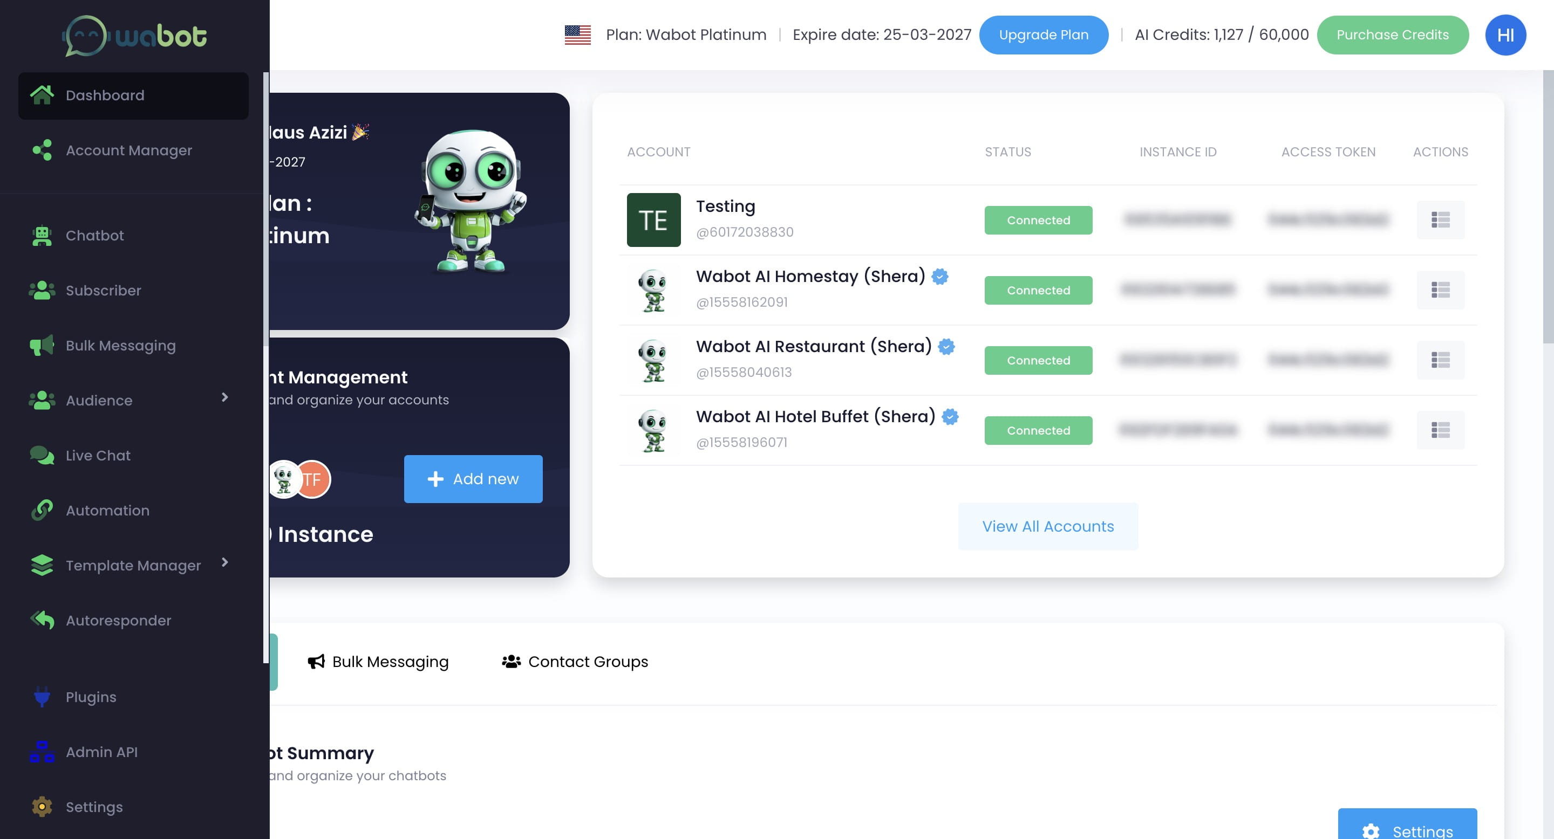1554x839 pixels.
Task: Open View All Accounts link
Action: tap(1047, 526)
